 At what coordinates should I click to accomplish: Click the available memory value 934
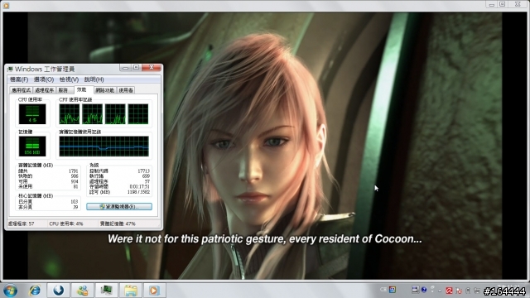[x=75, y=181]
